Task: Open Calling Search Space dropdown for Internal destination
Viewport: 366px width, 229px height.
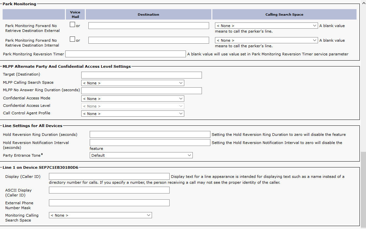Action: coord(266,40)
